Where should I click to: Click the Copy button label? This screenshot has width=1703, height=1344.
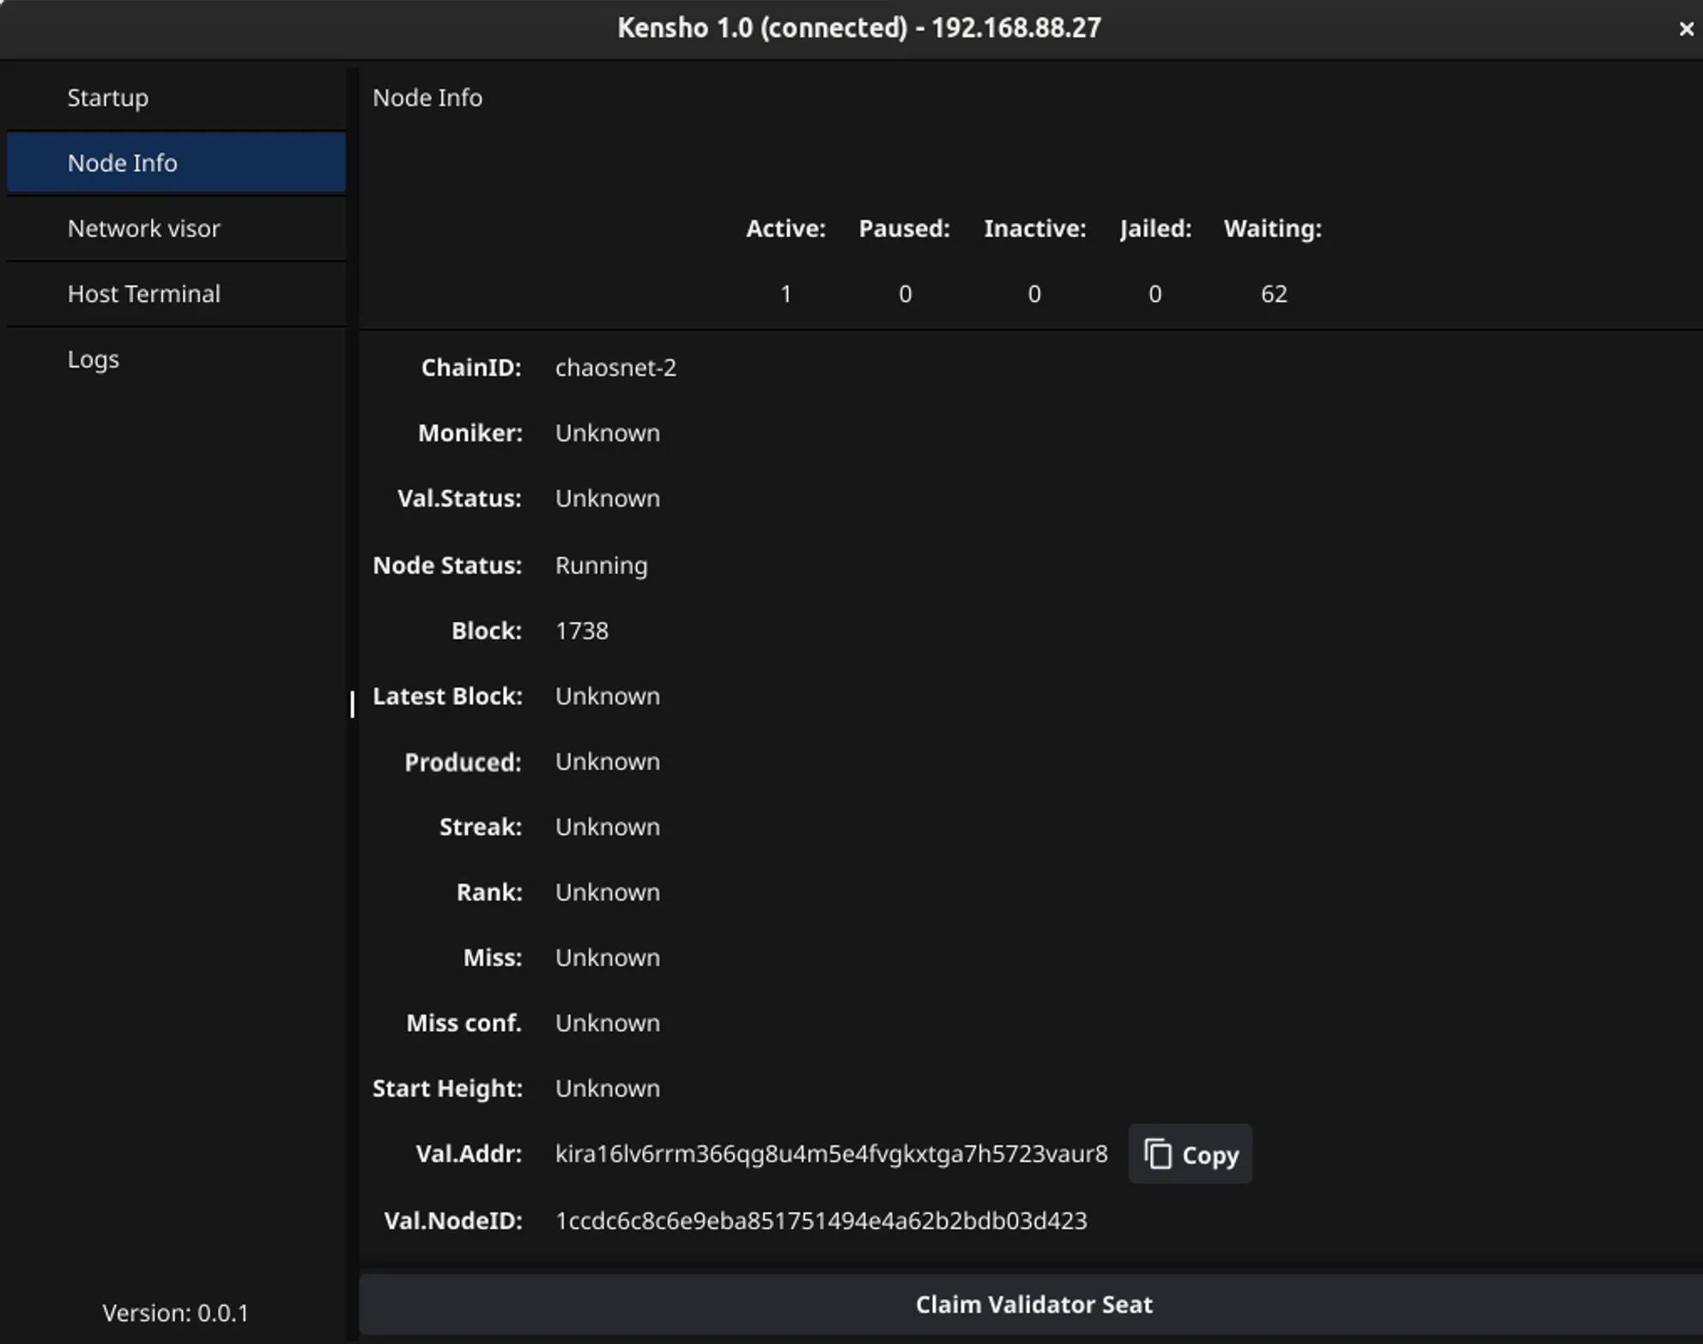coord(1210,1155)
